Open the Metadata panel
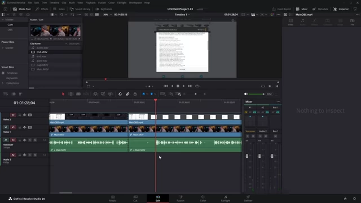 pyautogui.click(x=320, y=9)
